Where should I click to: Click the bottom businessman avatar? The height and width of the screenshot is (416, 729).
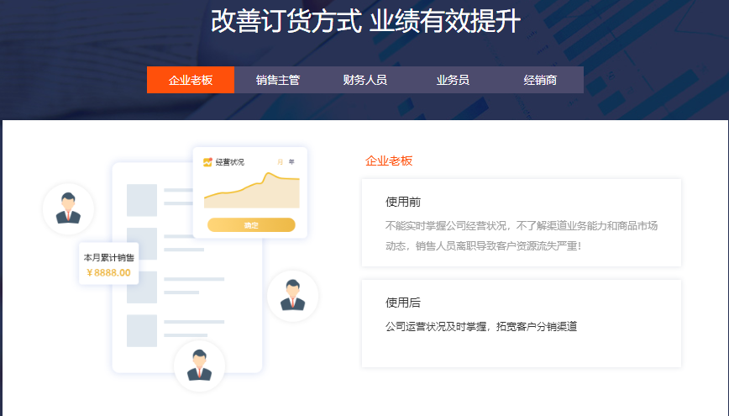tap(199, 366)
